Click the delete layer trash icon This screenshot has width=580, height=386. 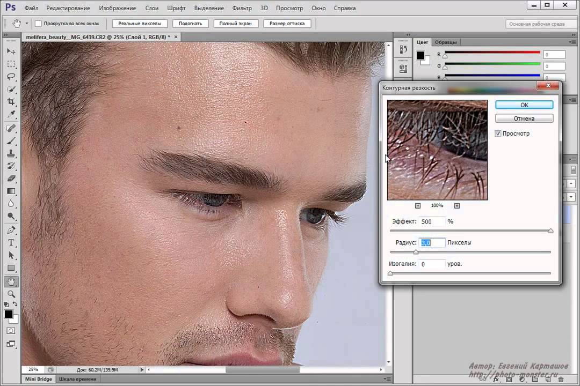[x=561, y=380]
